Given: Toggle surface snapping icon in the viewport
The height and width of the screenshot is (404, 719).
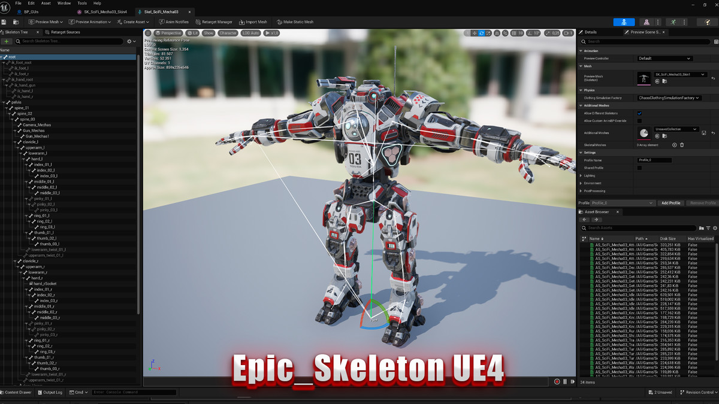Looking at the screenshot, I should [x=504, y=33].
